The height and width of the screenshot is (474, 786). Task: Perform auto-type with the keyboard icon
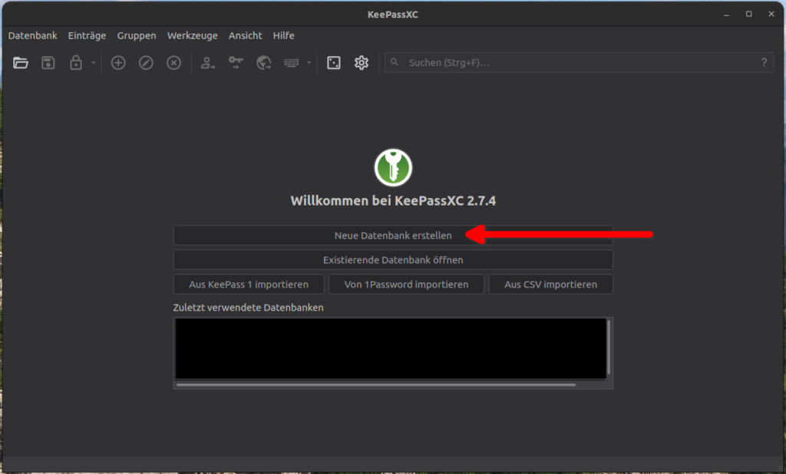(x=292, y=63)
